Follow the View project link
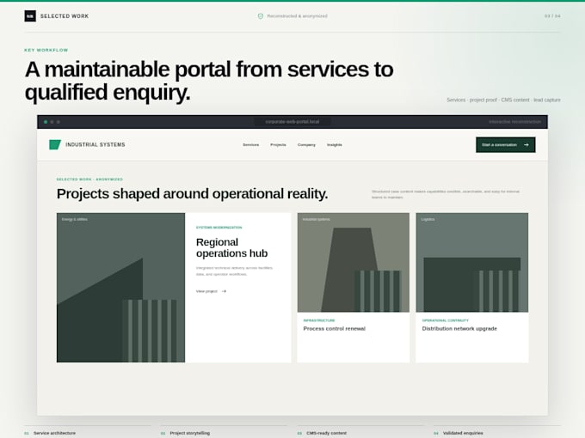 coord(211,291)
